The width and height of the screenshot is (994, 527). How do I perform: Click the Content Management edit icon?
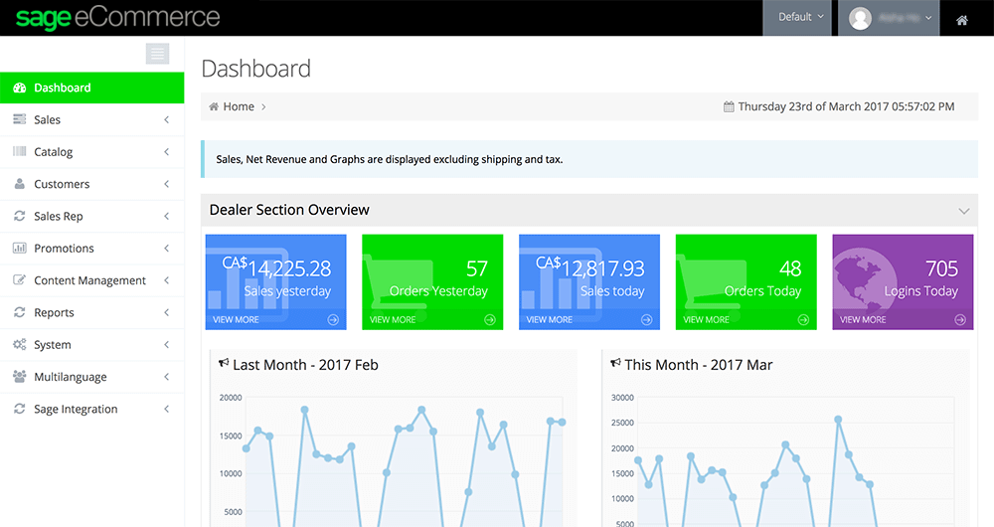[x=20, y=279]
